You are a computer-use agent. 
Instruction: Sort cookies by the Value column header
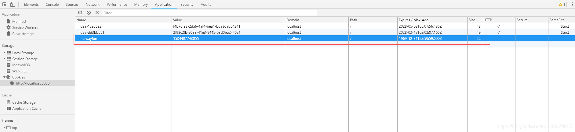[228, 20]
